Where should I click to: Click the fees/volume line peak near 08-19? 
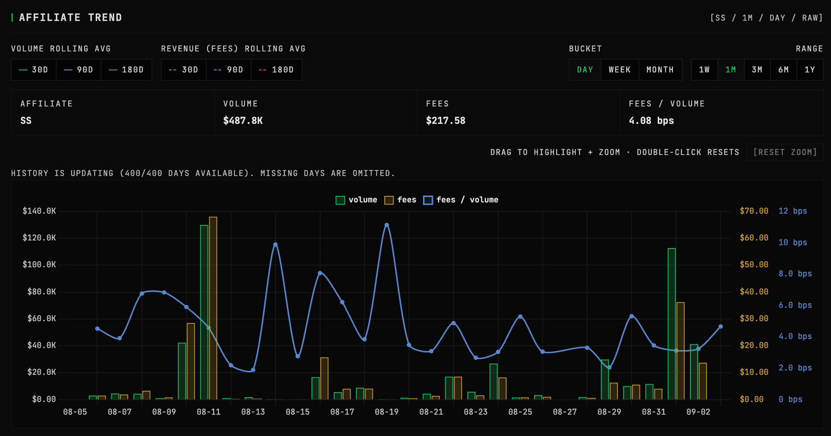pos(387,225)
